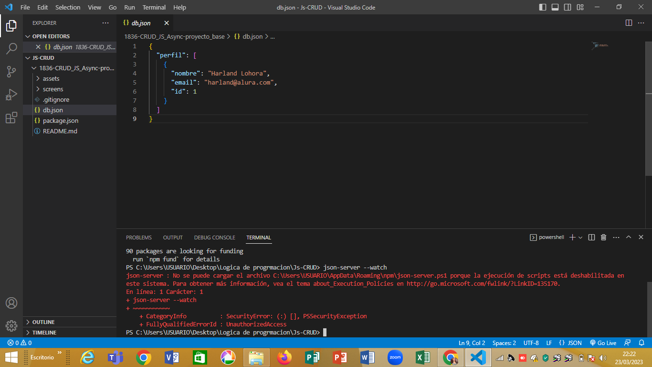Image resolution: width=652 pixels, height=367 pixels.
Task: Open the Selection menu
Action: [x=68, y=7]
